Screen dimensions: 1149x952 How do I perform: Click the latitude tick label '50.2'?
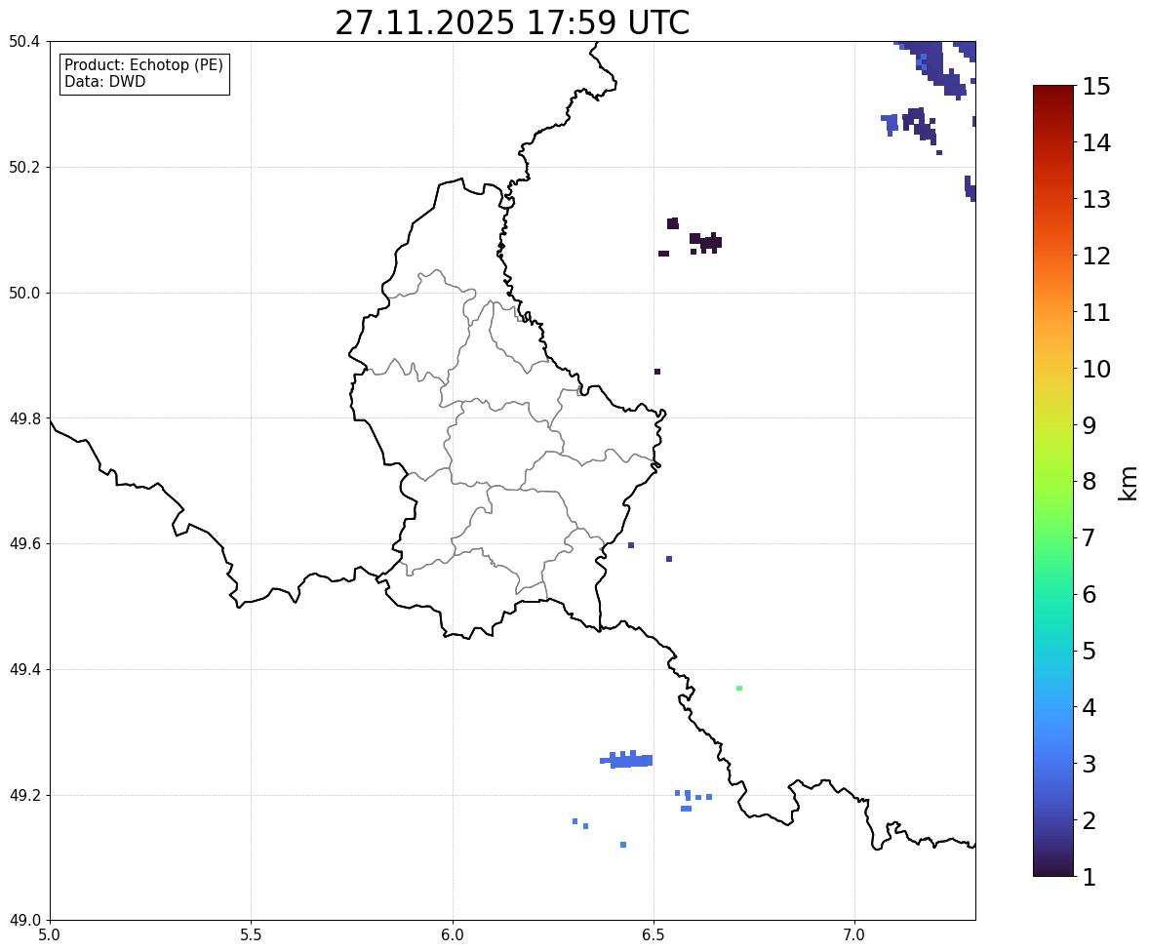coord(24,167)
